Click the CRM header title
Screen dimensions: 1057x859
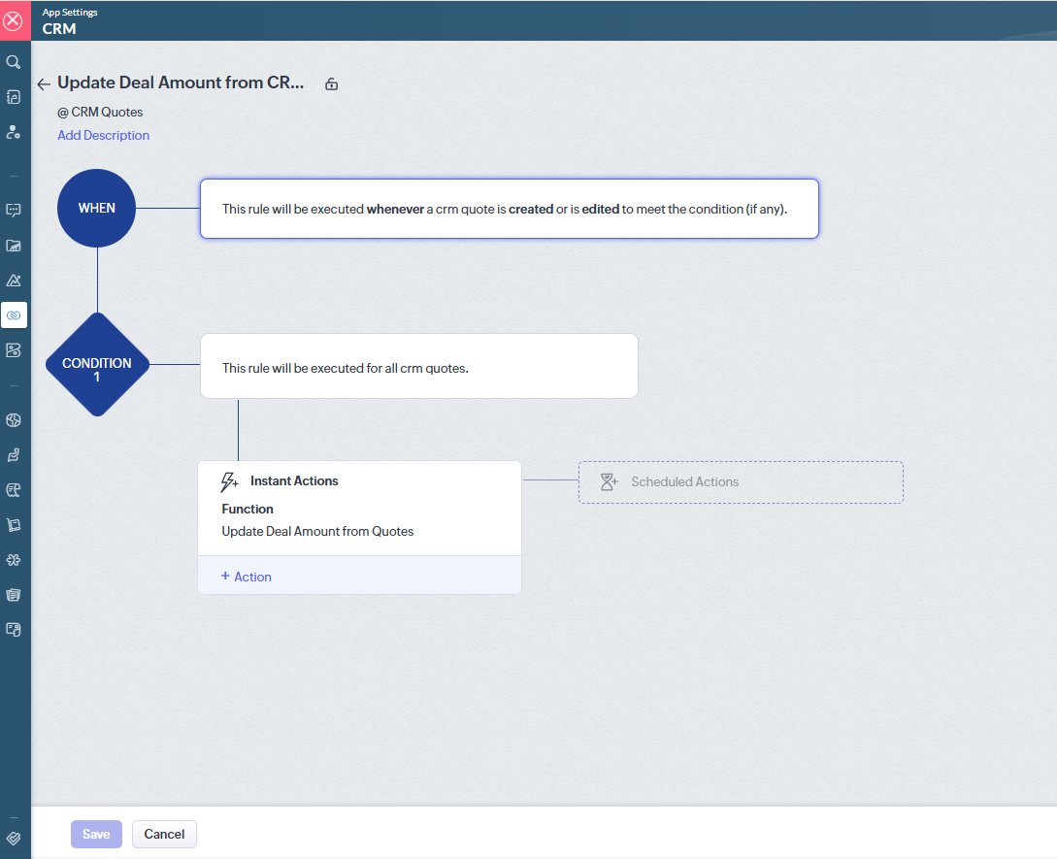point(59,29)
